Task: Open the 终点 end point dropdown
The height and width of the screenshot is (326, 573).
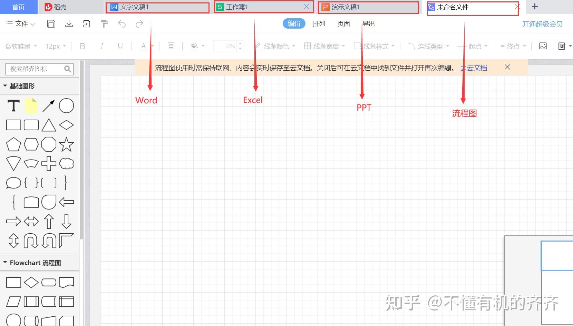Action: point(511,46)
